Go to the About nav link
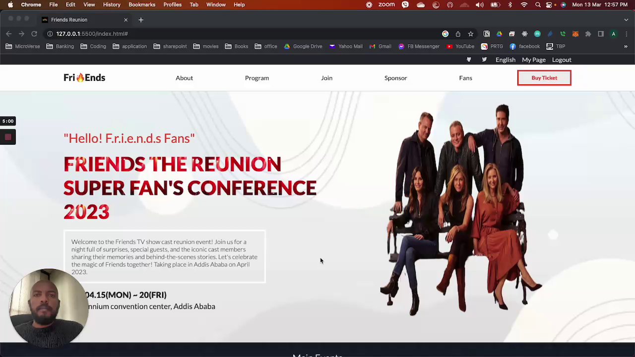Screen dimensions: 635x357 point(184,78)
